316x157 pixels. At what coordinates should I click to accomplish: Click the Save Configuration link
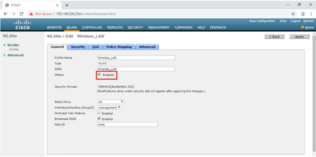[x=262, y=21]
